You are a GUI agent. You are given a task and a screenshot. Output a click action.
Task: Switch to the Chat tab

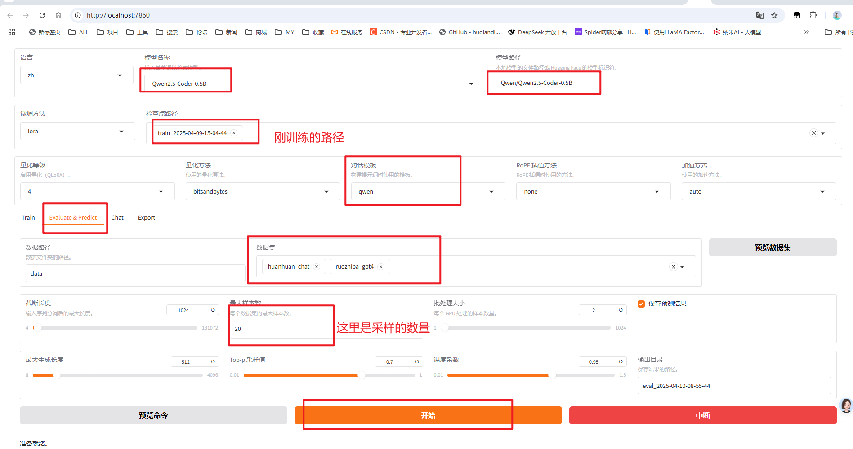(x=117, y=217)
